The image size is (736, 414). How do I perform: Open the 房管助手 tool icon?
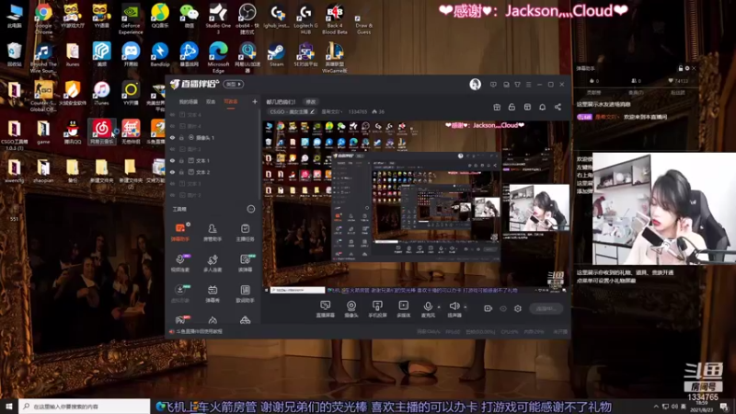(x=213, y=233)
